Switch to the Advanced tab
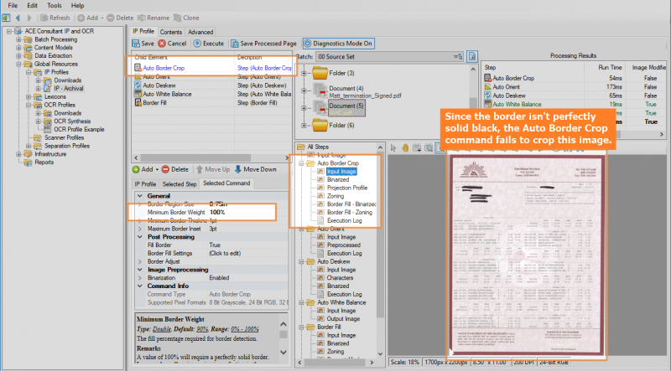671x371 pixels. tap(200, 32)
